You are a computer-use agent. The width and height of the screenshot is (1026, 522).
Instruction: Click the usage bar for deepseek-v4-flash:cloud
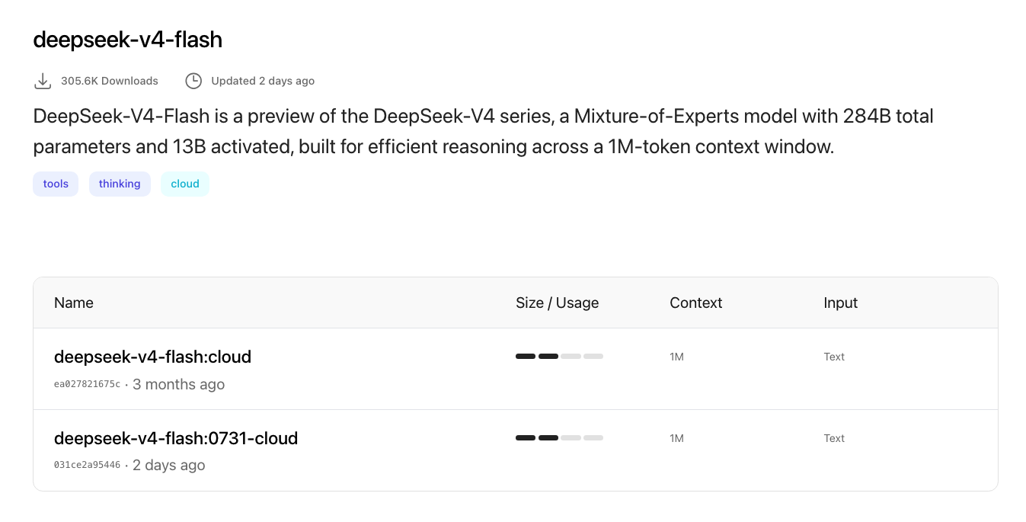(559, 357)
